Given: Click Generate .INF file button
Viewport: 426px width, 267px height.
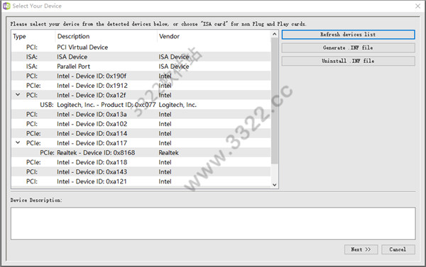Looking at the screenshot, I should pyautogui.click(x=348, y=47).
